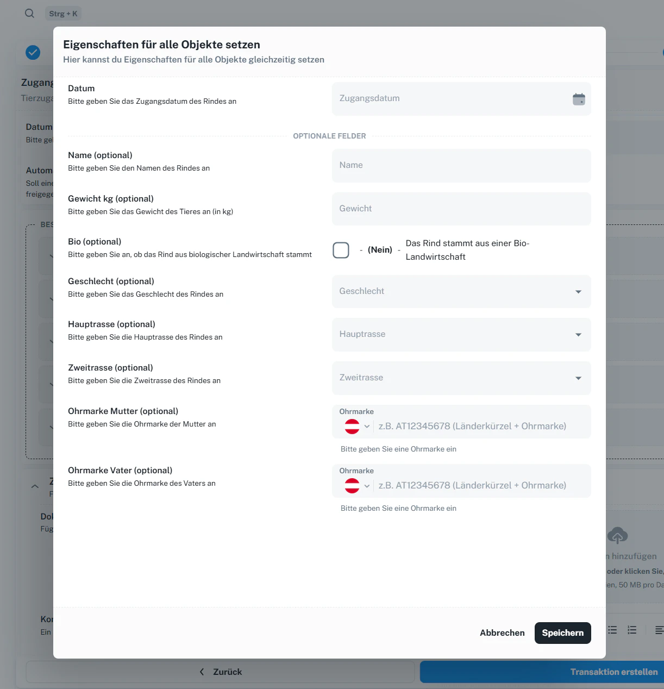664x689 pixels.
Task: Click the search magnifier icon at top
Action: pyautogui.click(x=30, y=14)
